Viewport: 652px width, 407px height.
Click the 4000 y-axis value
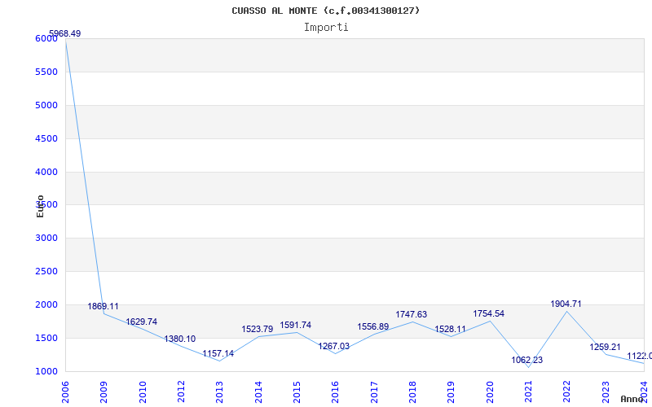(x=46, y=172)
